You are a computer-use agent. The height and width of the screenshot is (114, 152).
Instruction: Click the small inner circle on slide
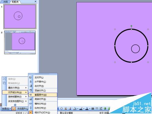click(x=135, y=49)
